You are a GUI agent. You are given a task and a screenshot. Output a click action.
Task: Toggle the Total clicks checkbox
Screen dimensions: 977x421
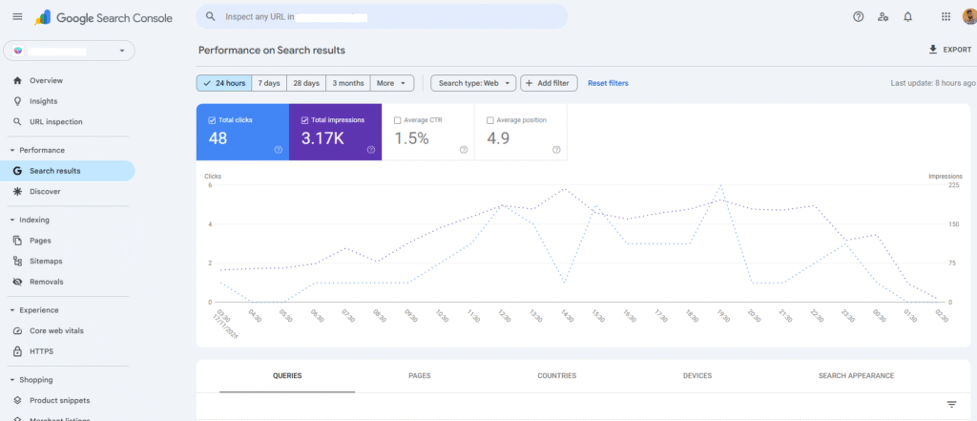[x=212, y=120]
